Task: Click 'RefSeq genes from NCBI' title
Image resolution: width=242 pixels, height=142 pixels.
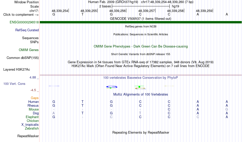Action: coord(141,26)
